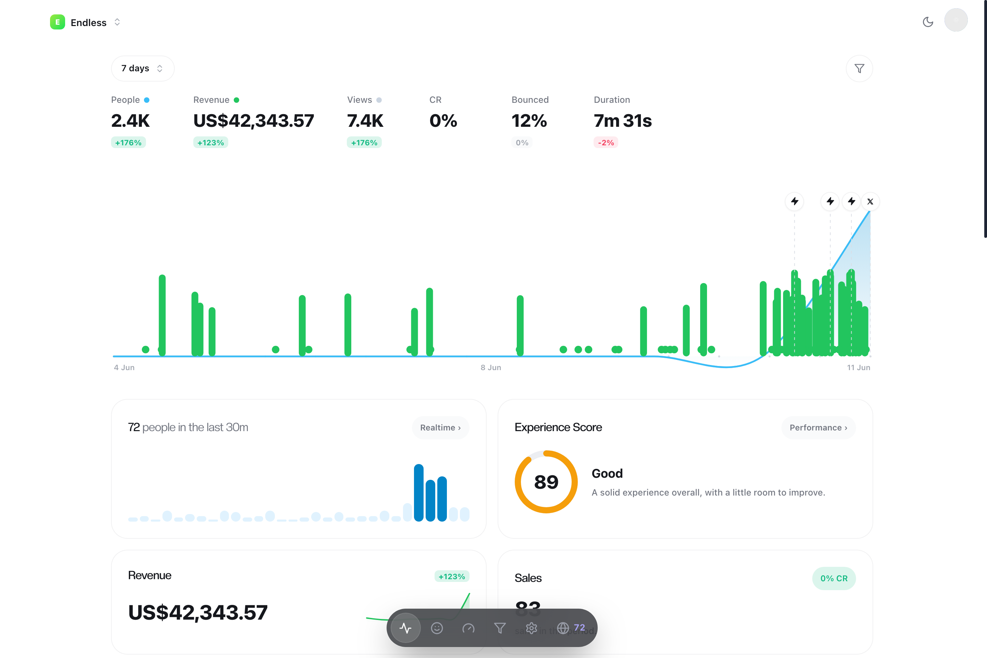
Task: Click the page vertical scrollbar thumb
Action: (x=985, y=119)
